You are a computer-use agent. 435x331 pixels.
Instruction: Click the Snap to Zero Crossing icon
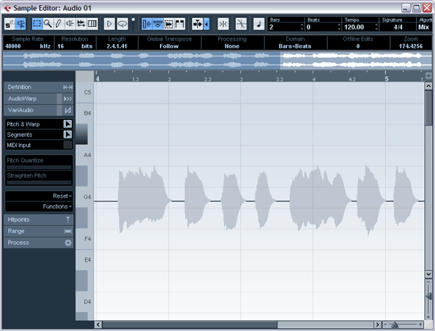(241, 25)
